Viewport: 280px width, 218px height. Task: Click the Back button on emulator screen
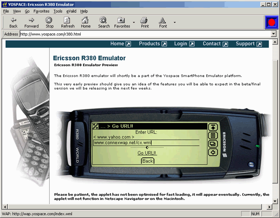click(x=147, y=161)
